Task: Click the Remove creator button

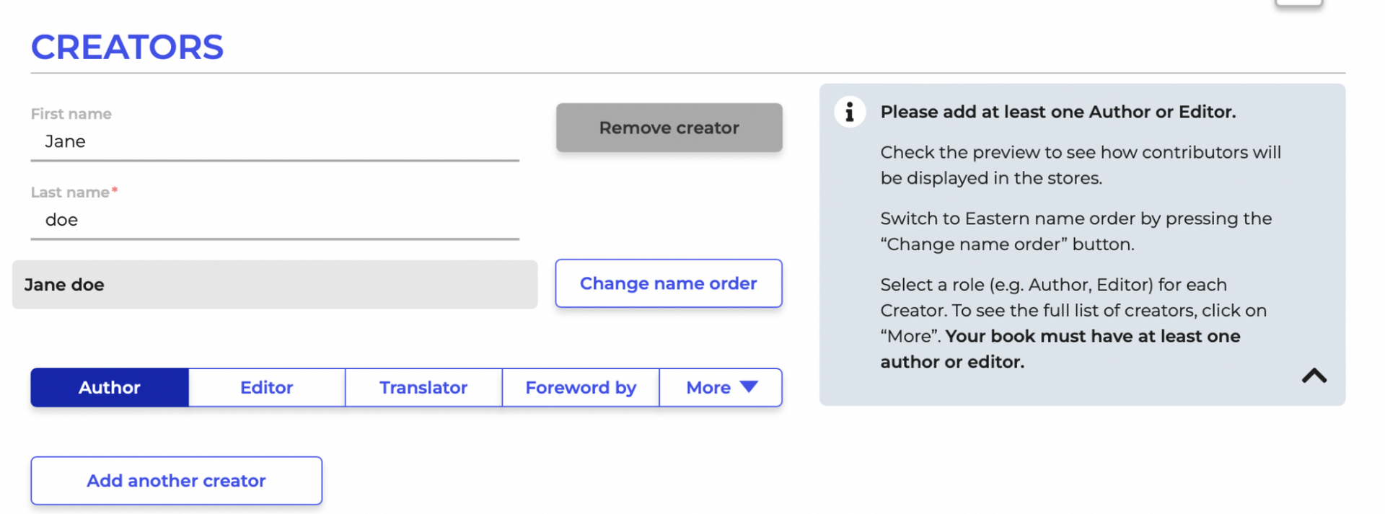Action: coord(669,128)
